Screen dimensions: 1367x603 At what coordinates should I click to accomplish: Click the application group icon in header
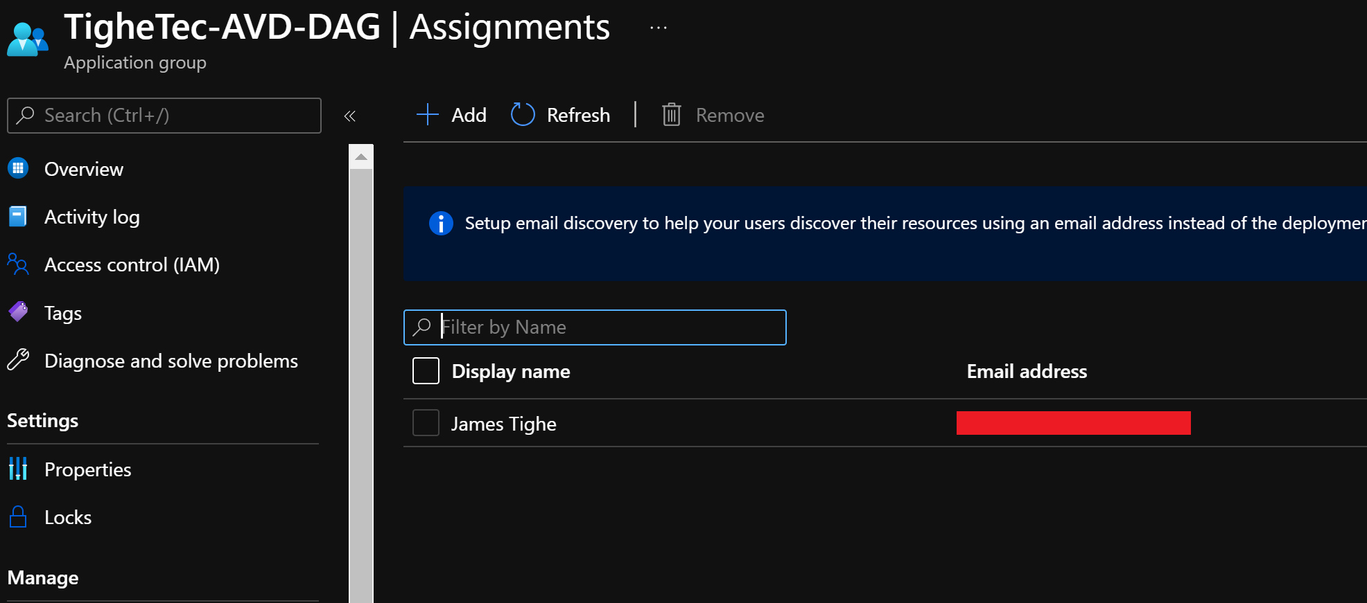pos(28,39)
